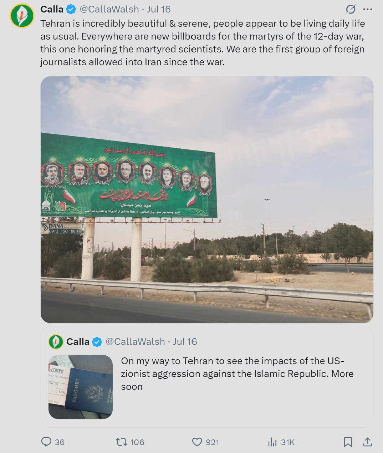Open the Calla display name link

(52, 9)
